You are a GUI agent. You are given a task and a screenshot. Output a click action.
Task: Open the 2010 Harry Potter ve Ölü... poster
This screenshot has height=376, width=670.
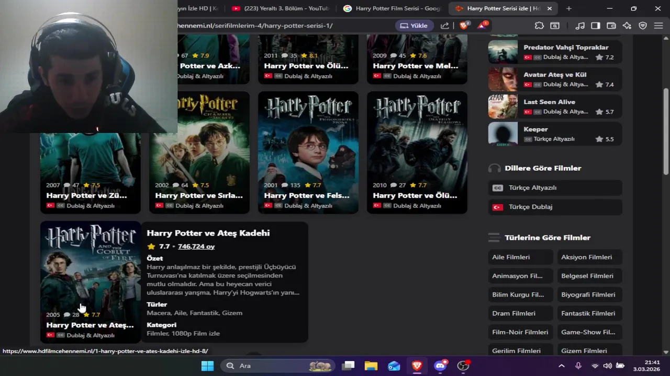[417, 152]
